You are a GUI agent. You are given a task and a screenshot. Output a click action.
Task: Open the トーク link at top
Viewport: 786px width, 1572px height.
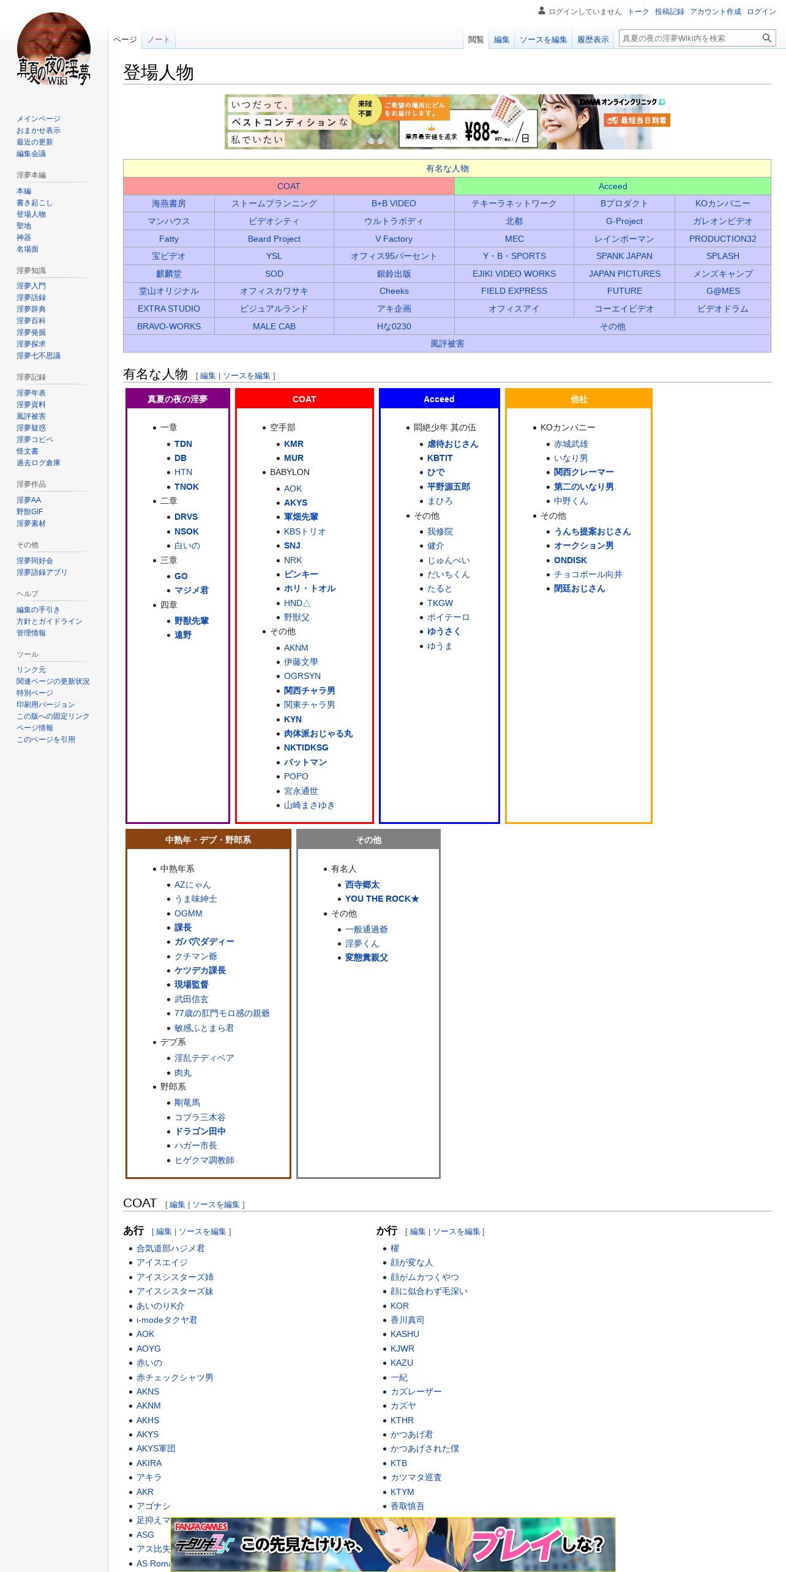coord(638,12)
